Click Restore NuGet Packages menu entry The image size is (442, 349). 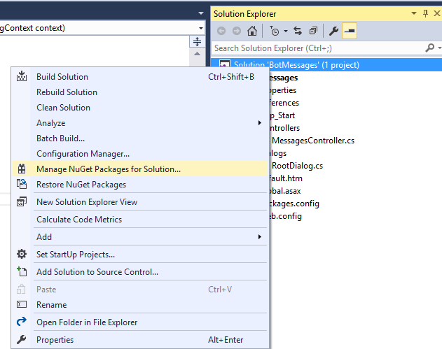point(81,185)
